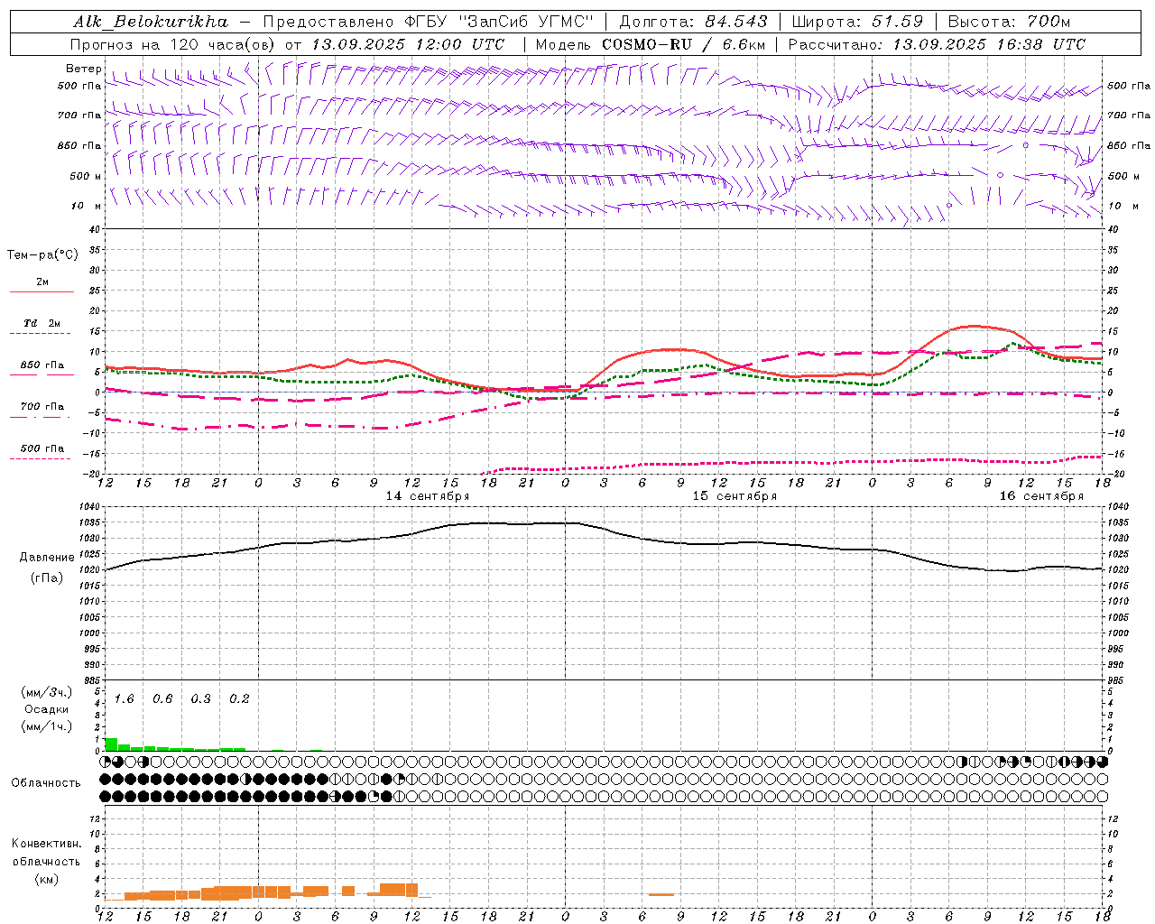The image size is (1155, 924).
Task: Click the 'Ветер' wind panel label
Action: pyautogui.click(x=84, y=69)
